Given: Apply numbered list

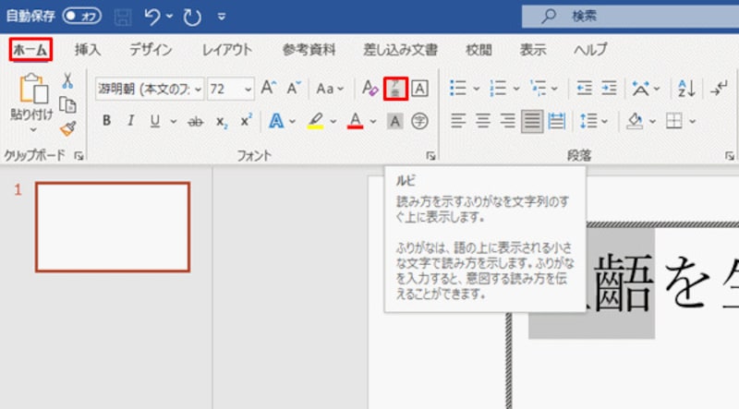Looking at the screenshot, I should (498, 88).
